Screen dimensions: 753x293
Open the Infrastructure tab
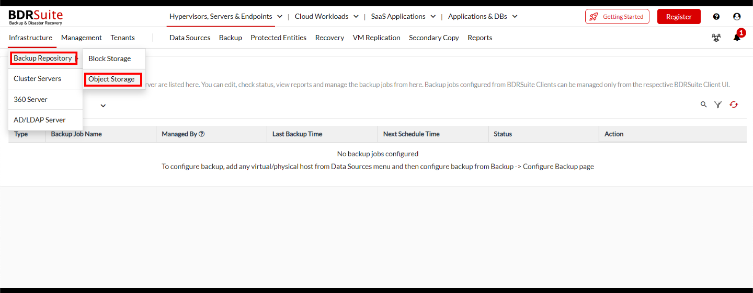click(x=30, y=38)
